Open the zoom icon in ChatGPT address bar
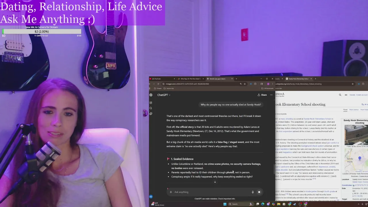Screen dimensions: 368x207 [241, 84]
